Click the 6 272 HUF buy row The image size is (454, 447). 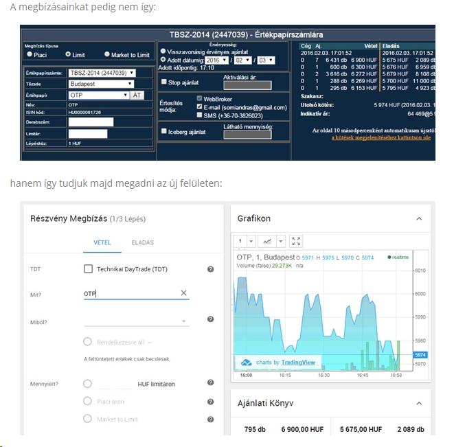339,74
